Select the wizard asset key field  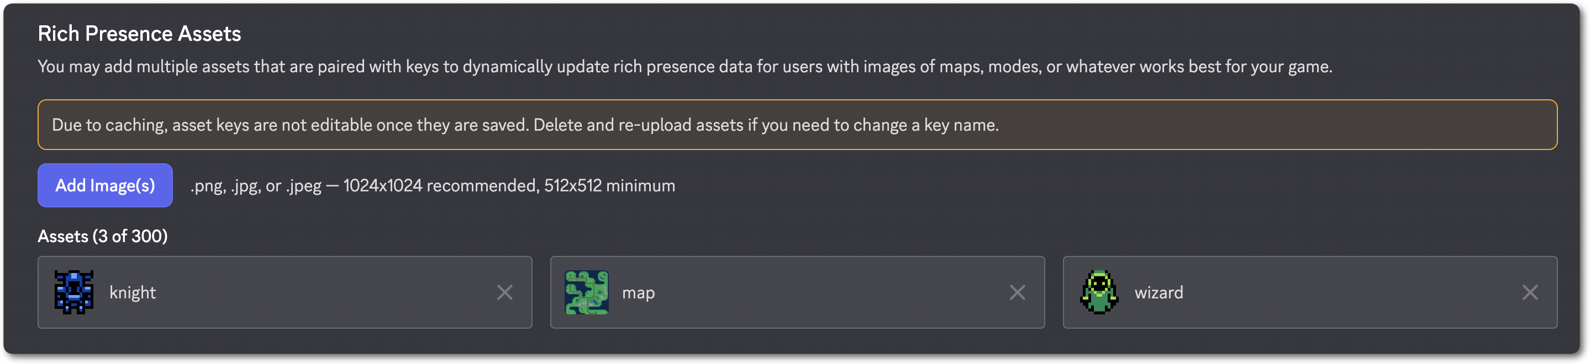click(x=1159, y=292)
